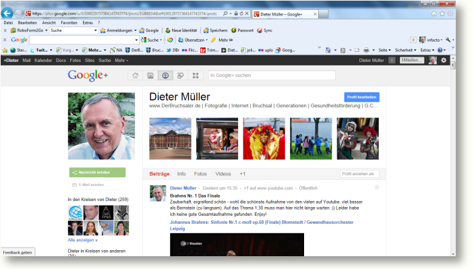474x269 pixels.
Task: Click the Google toolbar highlighter icon
Action: pos(214,40)
